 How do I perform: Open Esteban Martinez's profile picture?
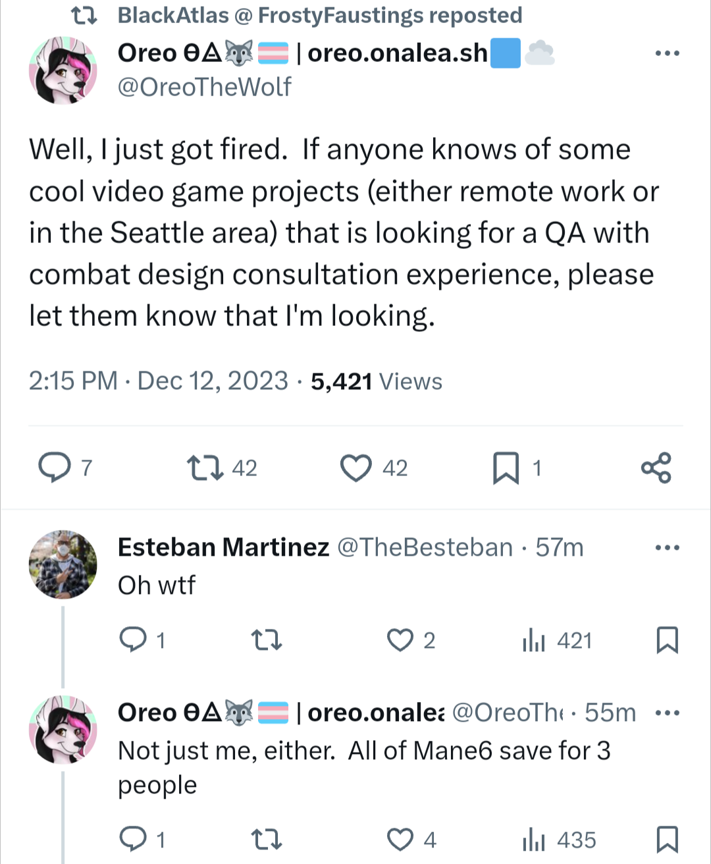[x=63, y=564]
